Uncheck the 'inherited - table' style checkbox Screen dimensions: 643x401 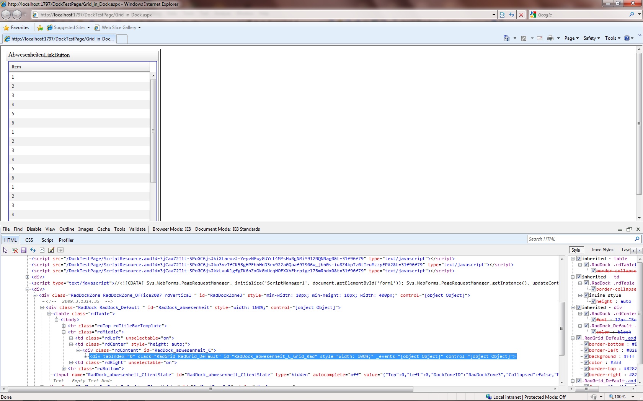(579, 259)
